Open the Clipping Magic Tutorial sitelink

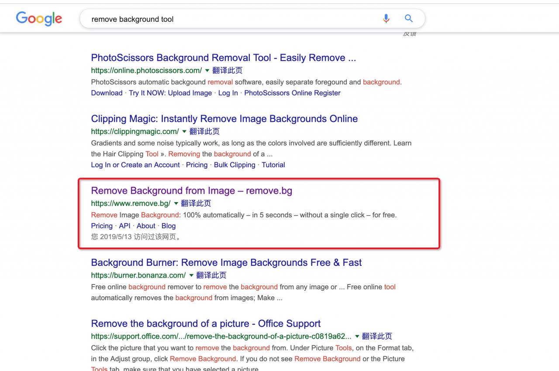click(273, 165)
